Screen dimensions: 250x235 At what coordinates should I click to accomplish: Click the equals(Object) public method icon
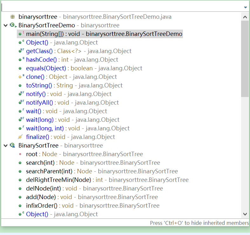point(20,68)
